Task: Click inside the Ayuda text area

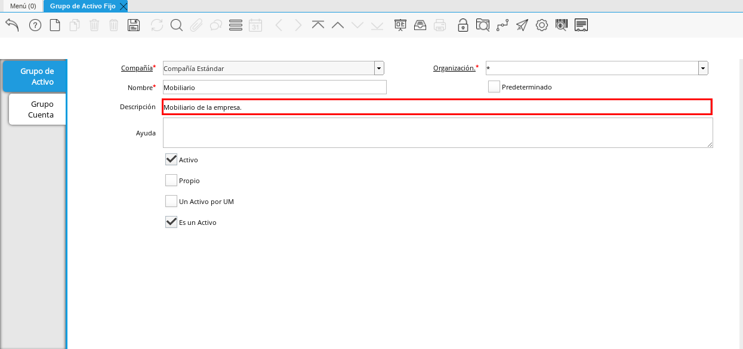Action: [x=437, y=132]
